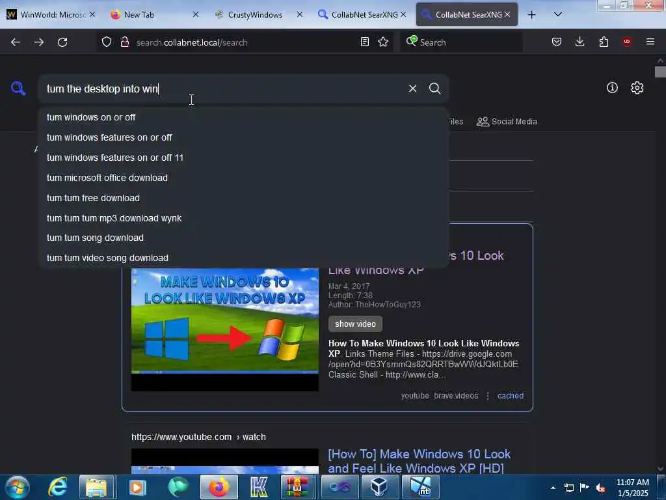The width and height of the screenshot is (666, 500).
Task: Open Windows Media Player taskbar icon
Action: tap(137, 487)
